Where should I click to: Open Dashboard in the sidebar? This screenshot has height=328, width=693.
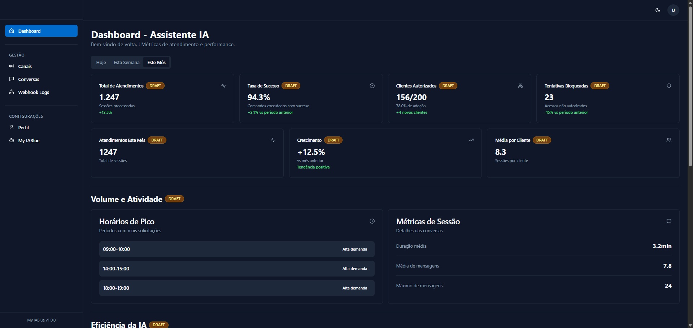pos(41,31)
